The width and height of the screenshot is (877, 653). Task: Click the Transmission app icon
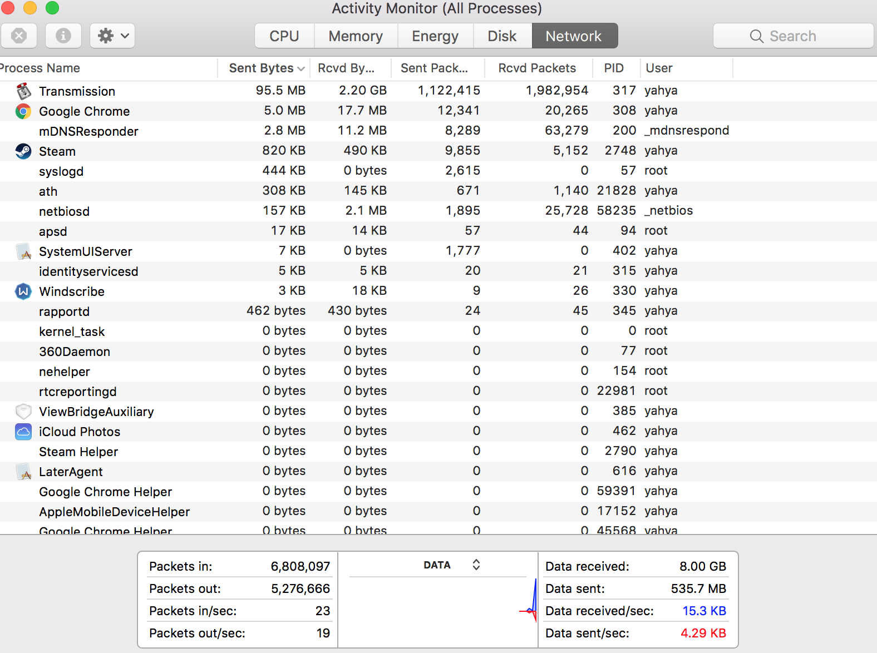coord(23,91)
